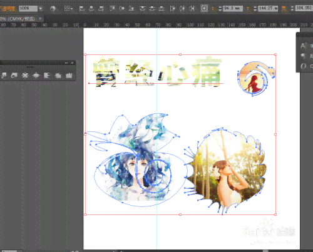The image size is (313, 252).
Task: Switch to the CMYK document tab
Action: (18, 19)
